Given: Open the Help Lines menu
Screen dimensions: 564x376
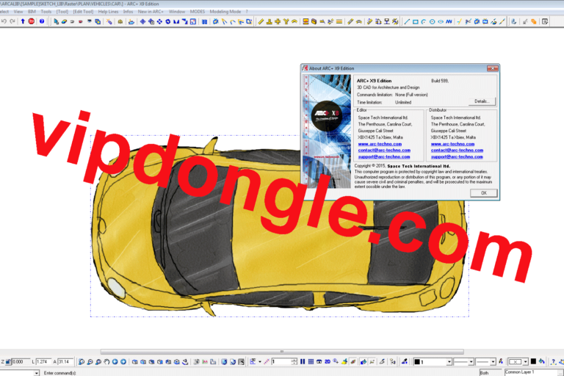Looking at the screenshot, I should point(108,12).
